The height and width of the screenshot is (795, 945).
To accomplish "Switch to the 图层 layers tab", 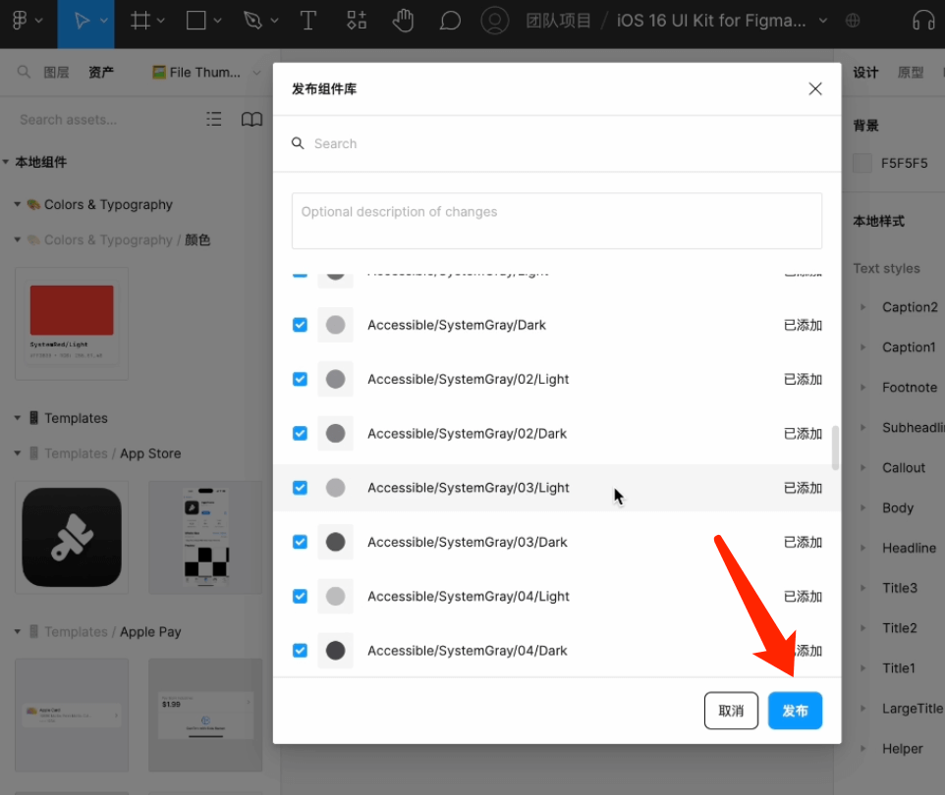I will click(56, 73).
